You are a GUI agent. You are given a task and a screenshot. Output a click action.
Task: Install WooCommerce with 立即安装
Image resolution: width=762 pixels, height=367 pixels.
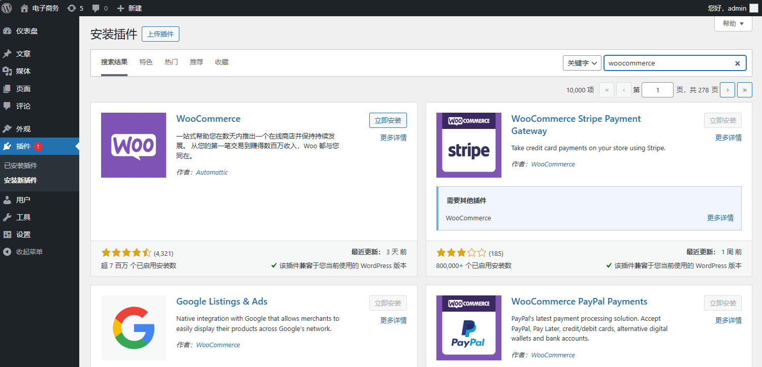click(x=388, y=120)
